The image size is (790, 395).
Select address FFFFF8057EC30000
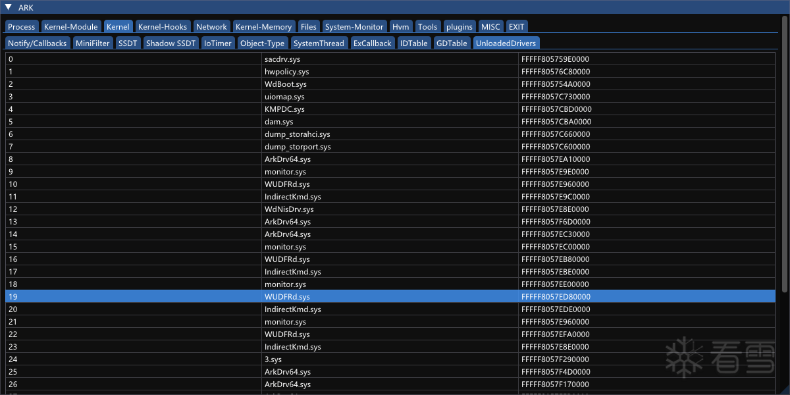pyautogui.click(x=556, y=234)
